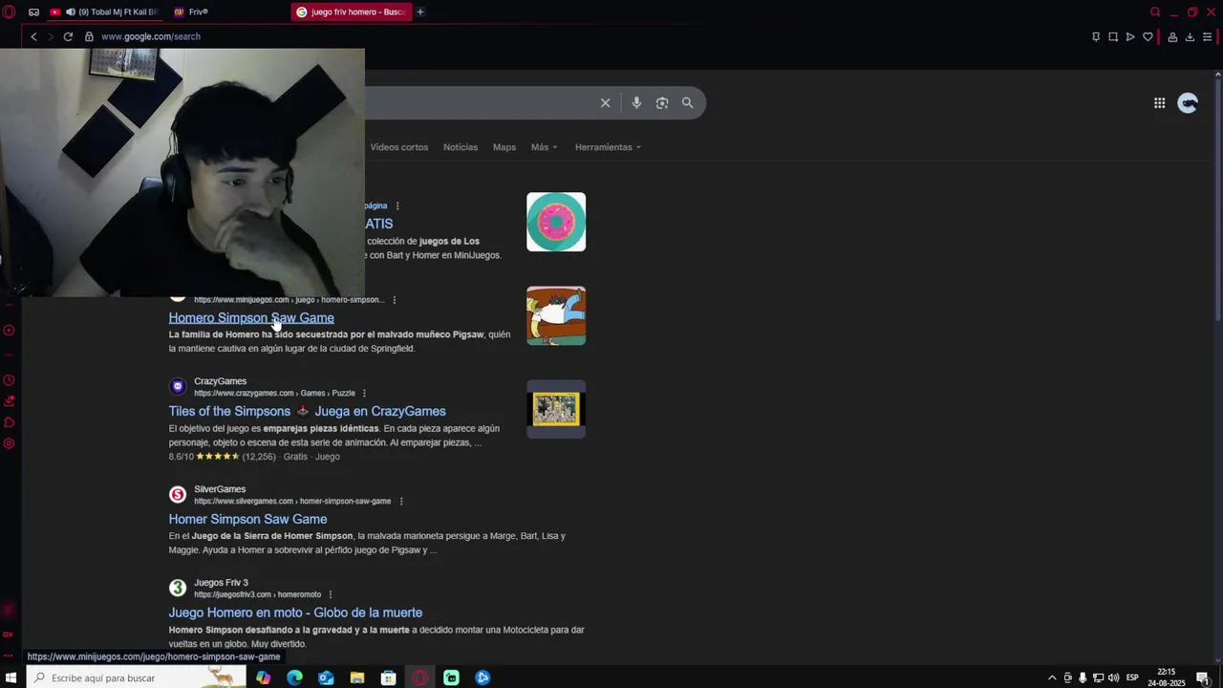Open Microsoft Store from taskbar

[388, 677]
